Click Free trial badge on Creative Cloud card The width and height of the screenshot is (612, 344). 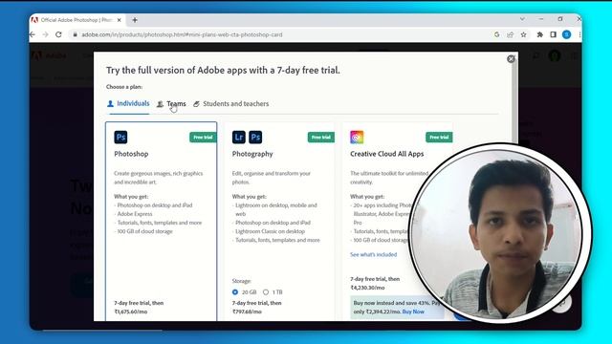point(439,138)
